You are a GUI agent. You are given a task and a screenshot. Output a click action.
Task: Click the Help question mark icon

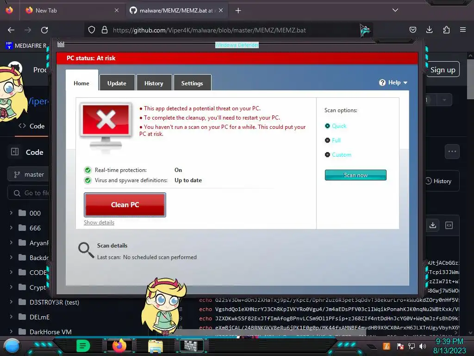[382, 83]
